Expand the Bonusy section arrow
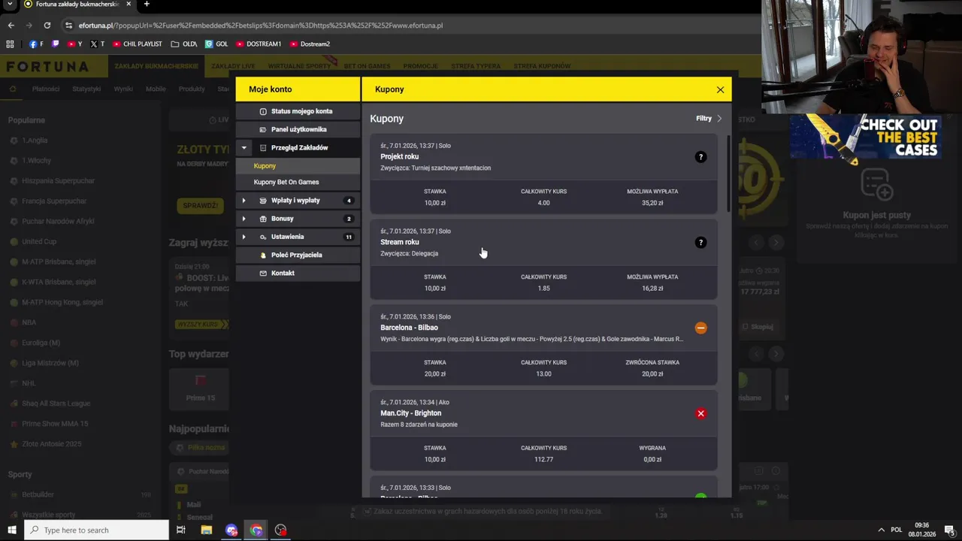The width and height of the screenshot is (962, 541). tap(244, 219)
